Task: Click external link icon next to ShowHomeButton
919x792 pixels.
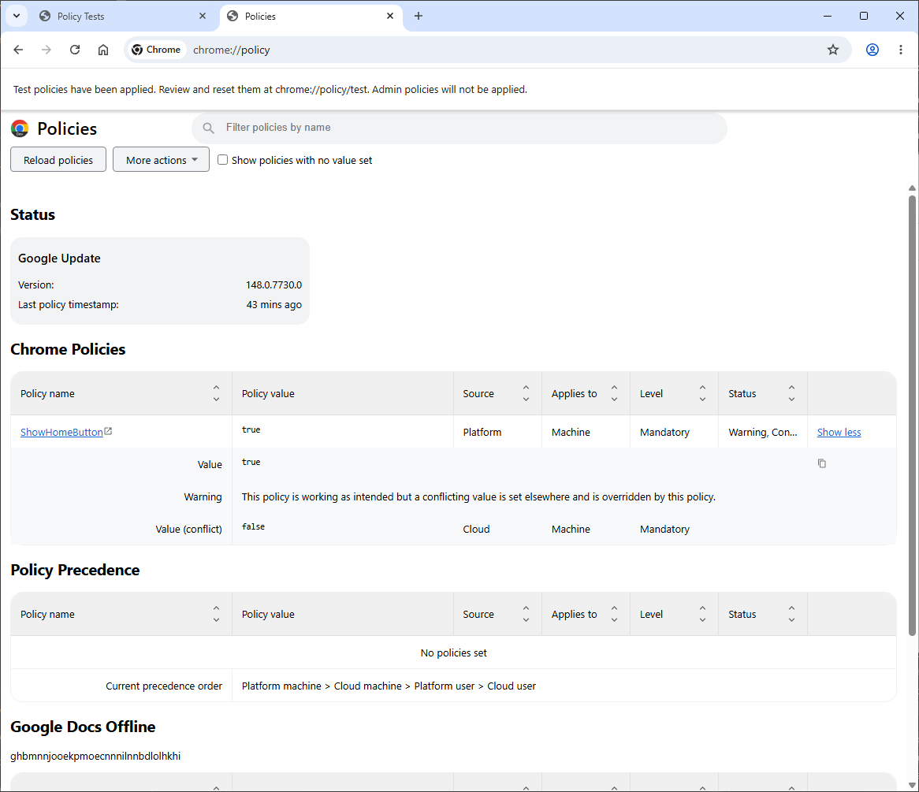Action: click(x=108, y=432)
